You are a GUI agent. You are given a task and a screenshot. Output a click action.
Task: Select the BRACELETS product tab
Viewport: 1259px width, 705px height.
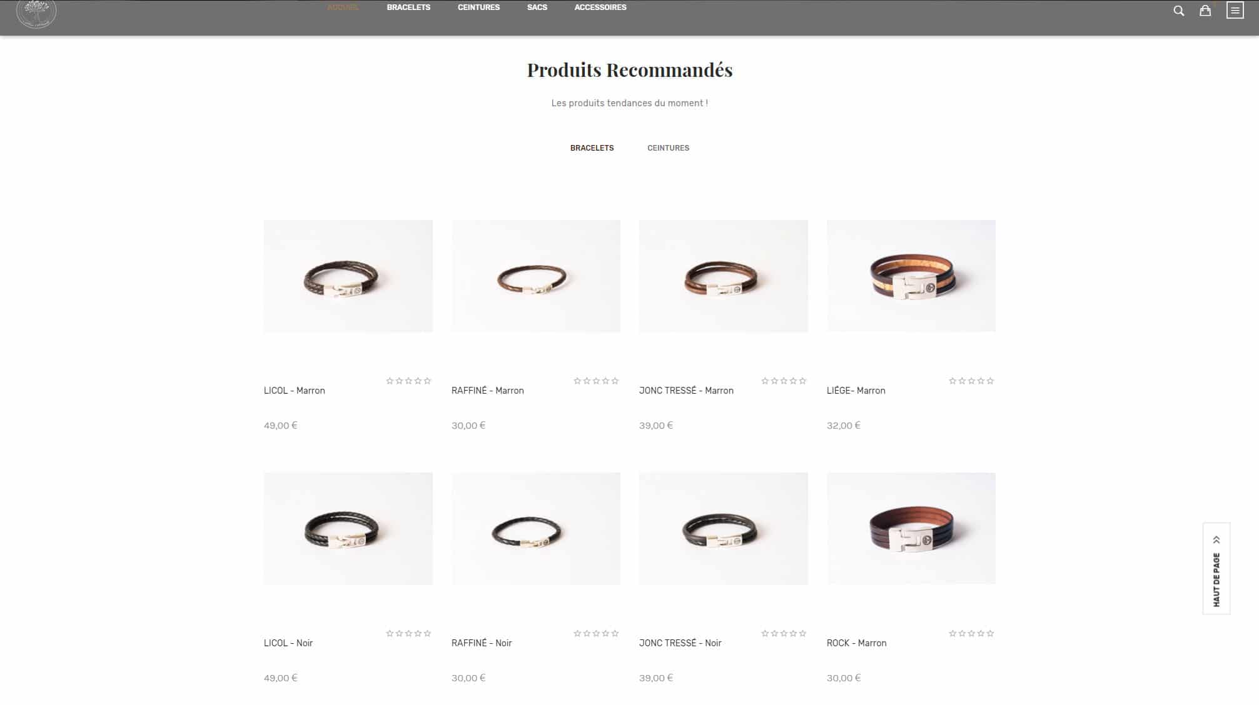[x=592, y=148]
